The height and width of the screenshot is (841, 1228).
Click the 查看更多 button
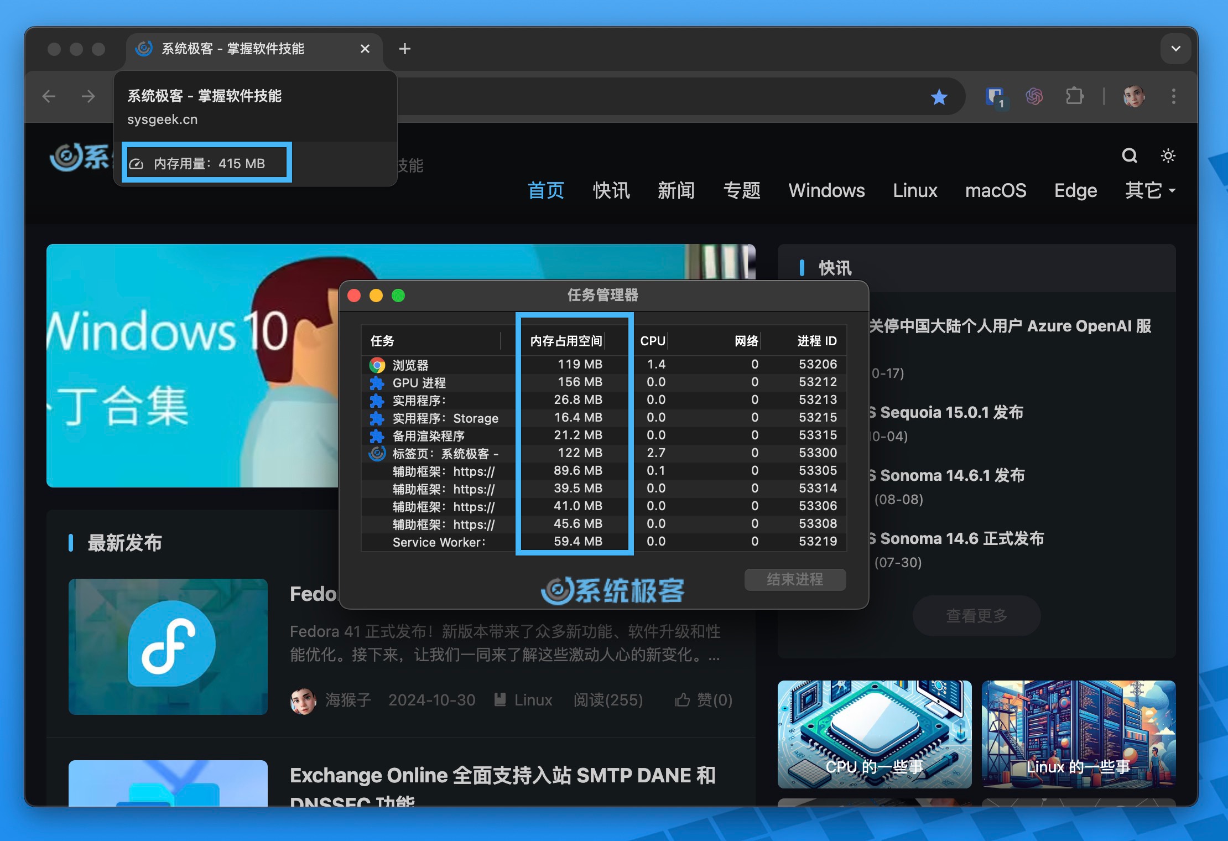click(976, 615)
